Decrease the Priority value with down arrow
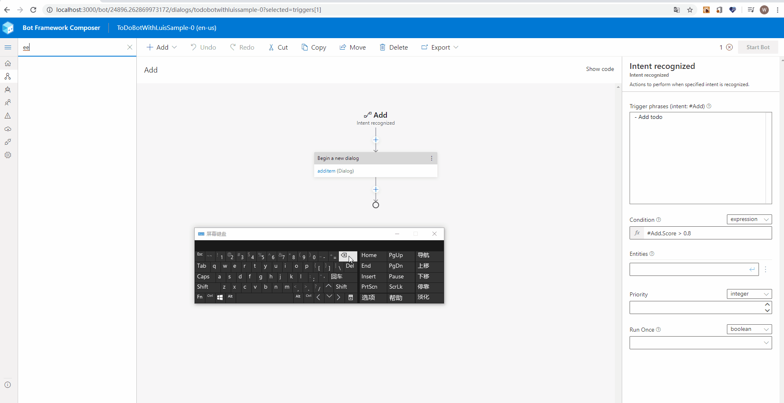This screenshot has height=403, width=784. (767, 311)
